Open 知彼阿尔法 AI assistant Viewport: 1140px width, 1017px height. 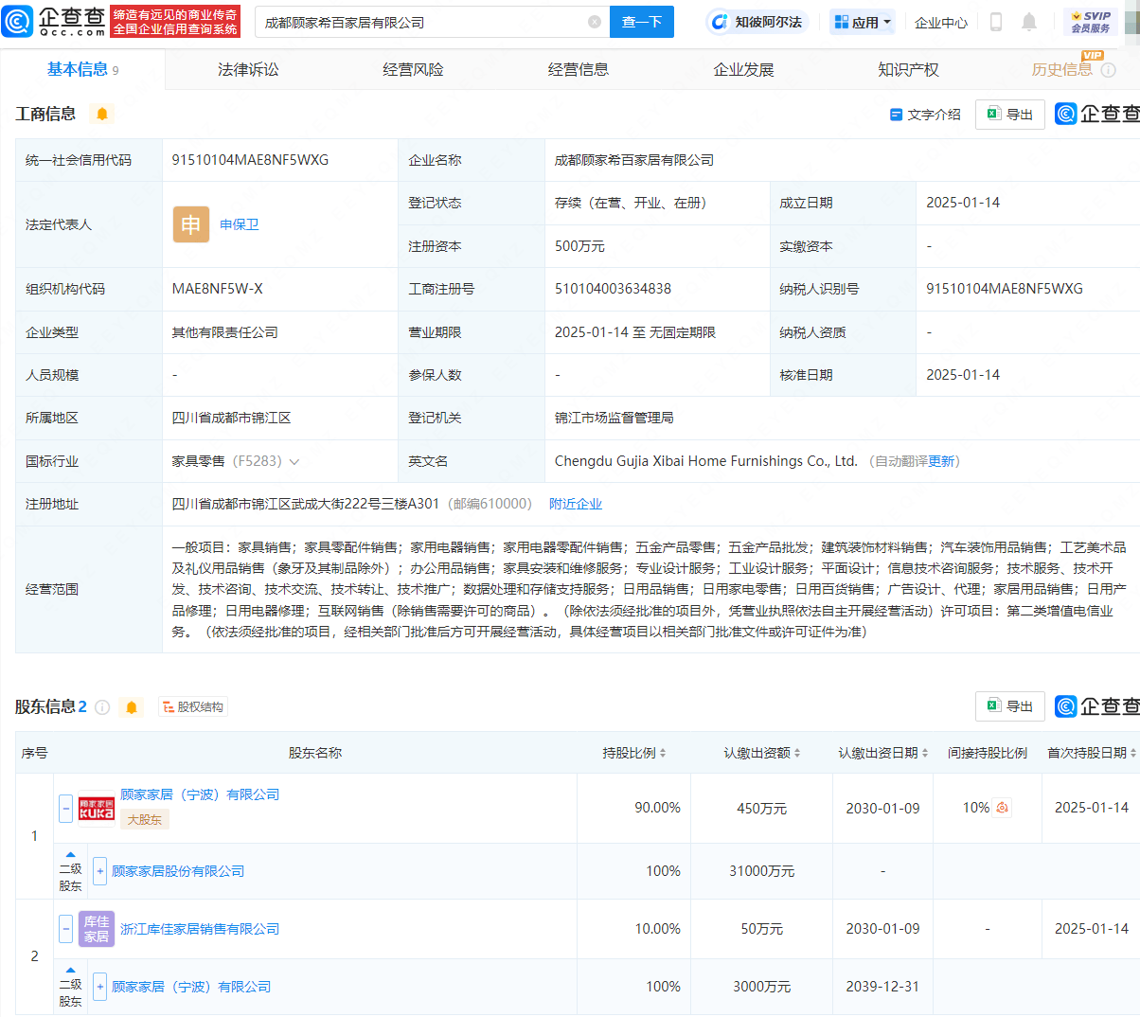click(757, 22)
